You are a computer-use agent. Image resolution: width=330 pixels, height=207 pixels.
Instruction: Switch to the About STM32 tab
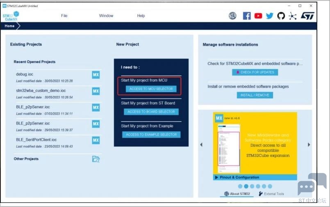[x=237, y=194]
